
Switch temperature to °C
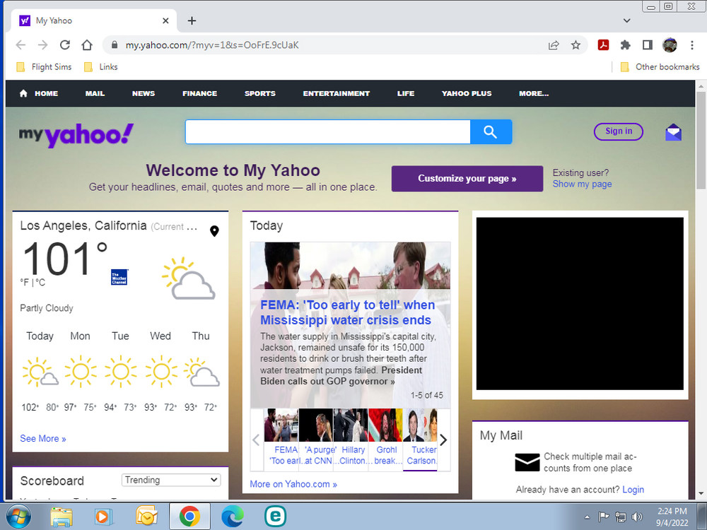coord(40,282)
